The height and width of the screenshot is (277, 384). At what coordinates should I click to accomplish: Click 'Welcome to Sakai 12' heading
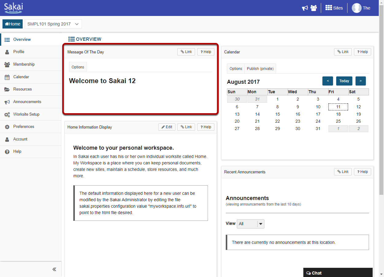pos(102,81)
